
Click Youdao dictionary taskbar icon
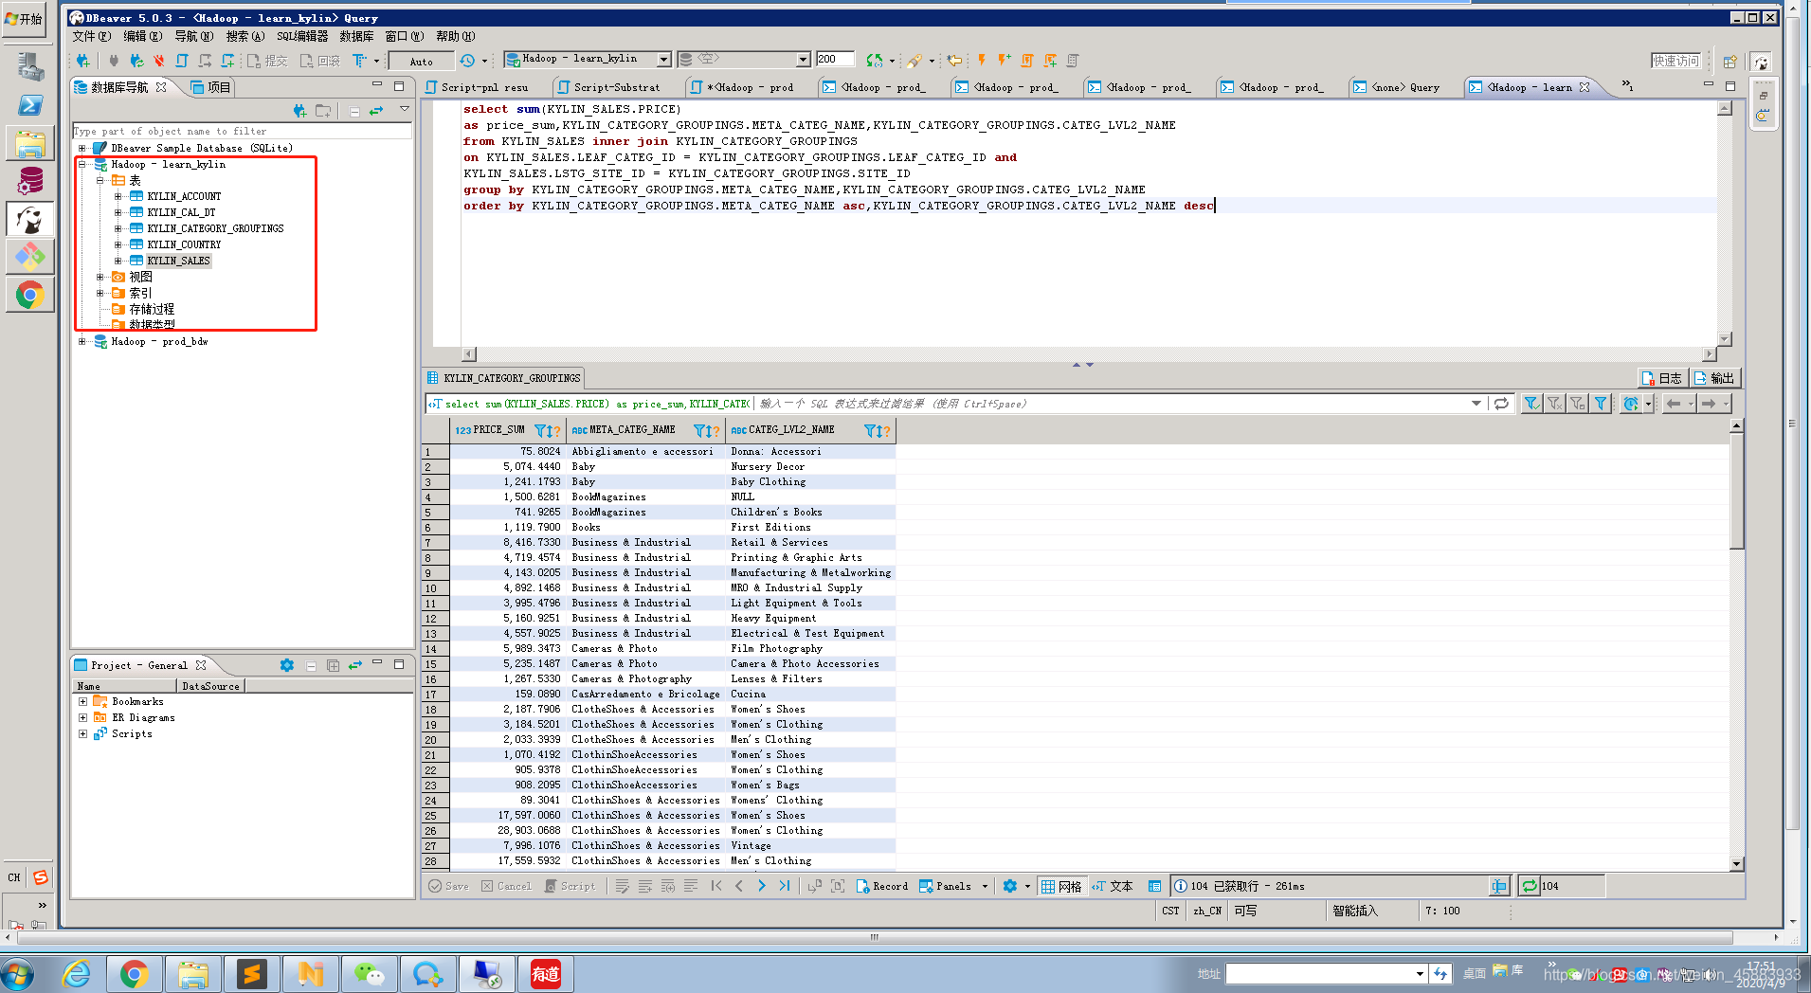tap(545, 974)
